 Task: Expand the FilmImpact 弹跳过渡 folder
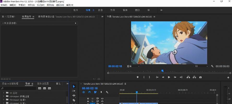(4, 96)
